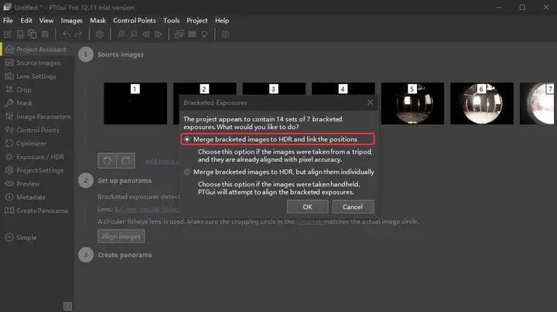Click Cancel in Bracketed Exposures dialog

pos(353,207)
